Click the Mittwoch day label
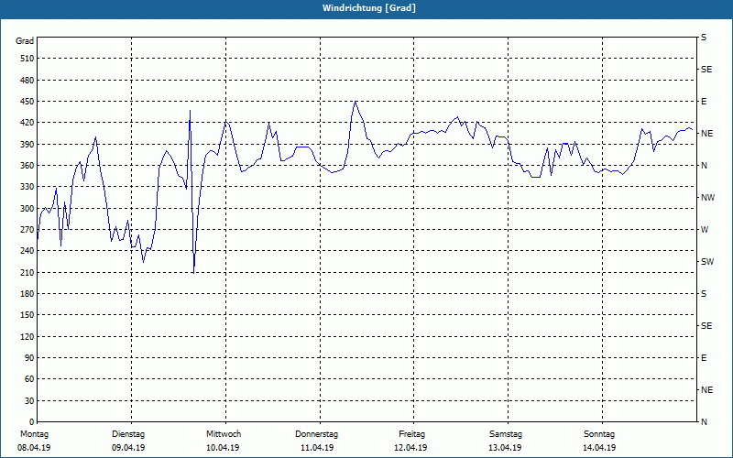Image resolution: width=733 pixels, height=458 pixels. tap(224, 434)
